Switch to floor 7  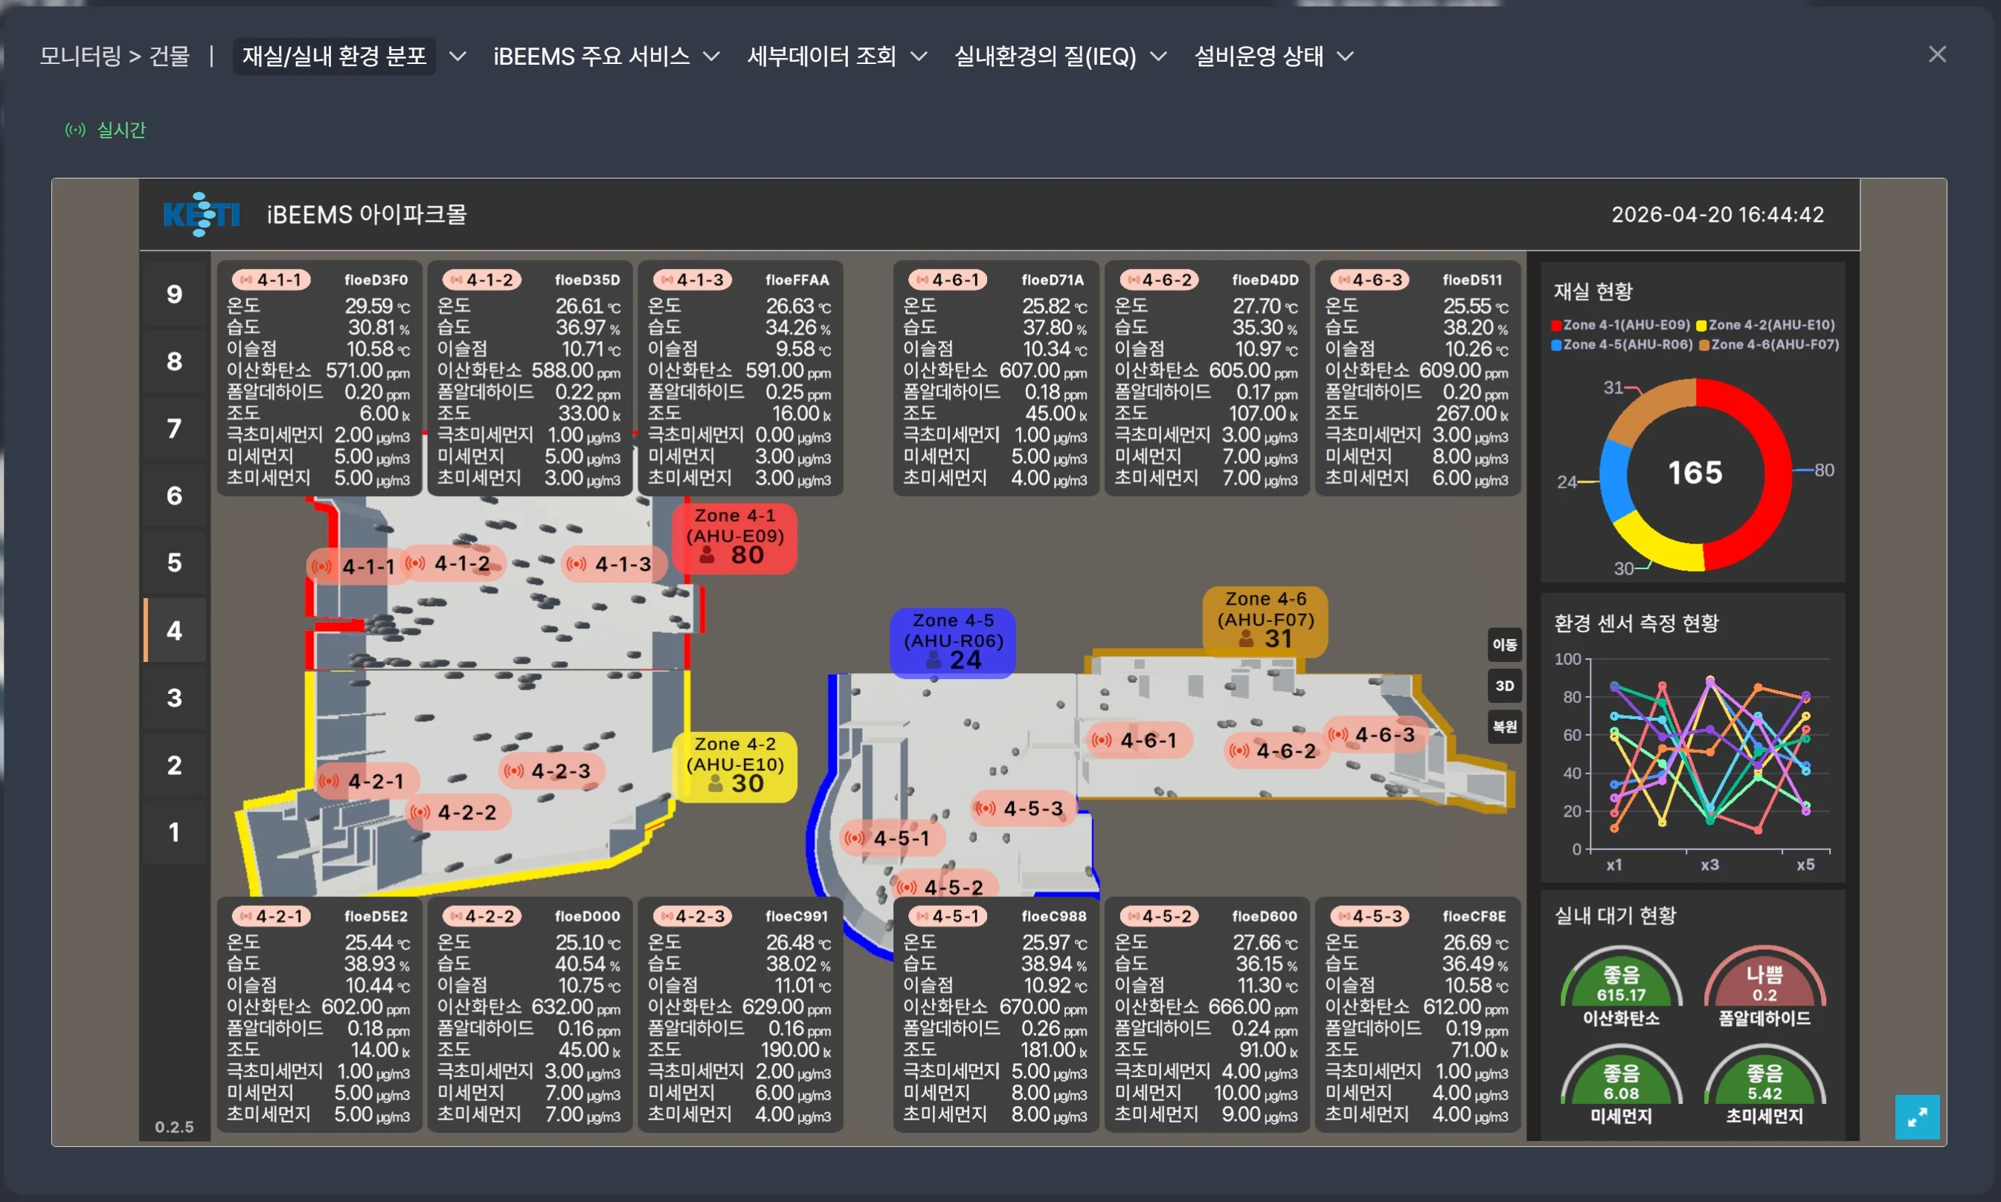click(175, 428)
